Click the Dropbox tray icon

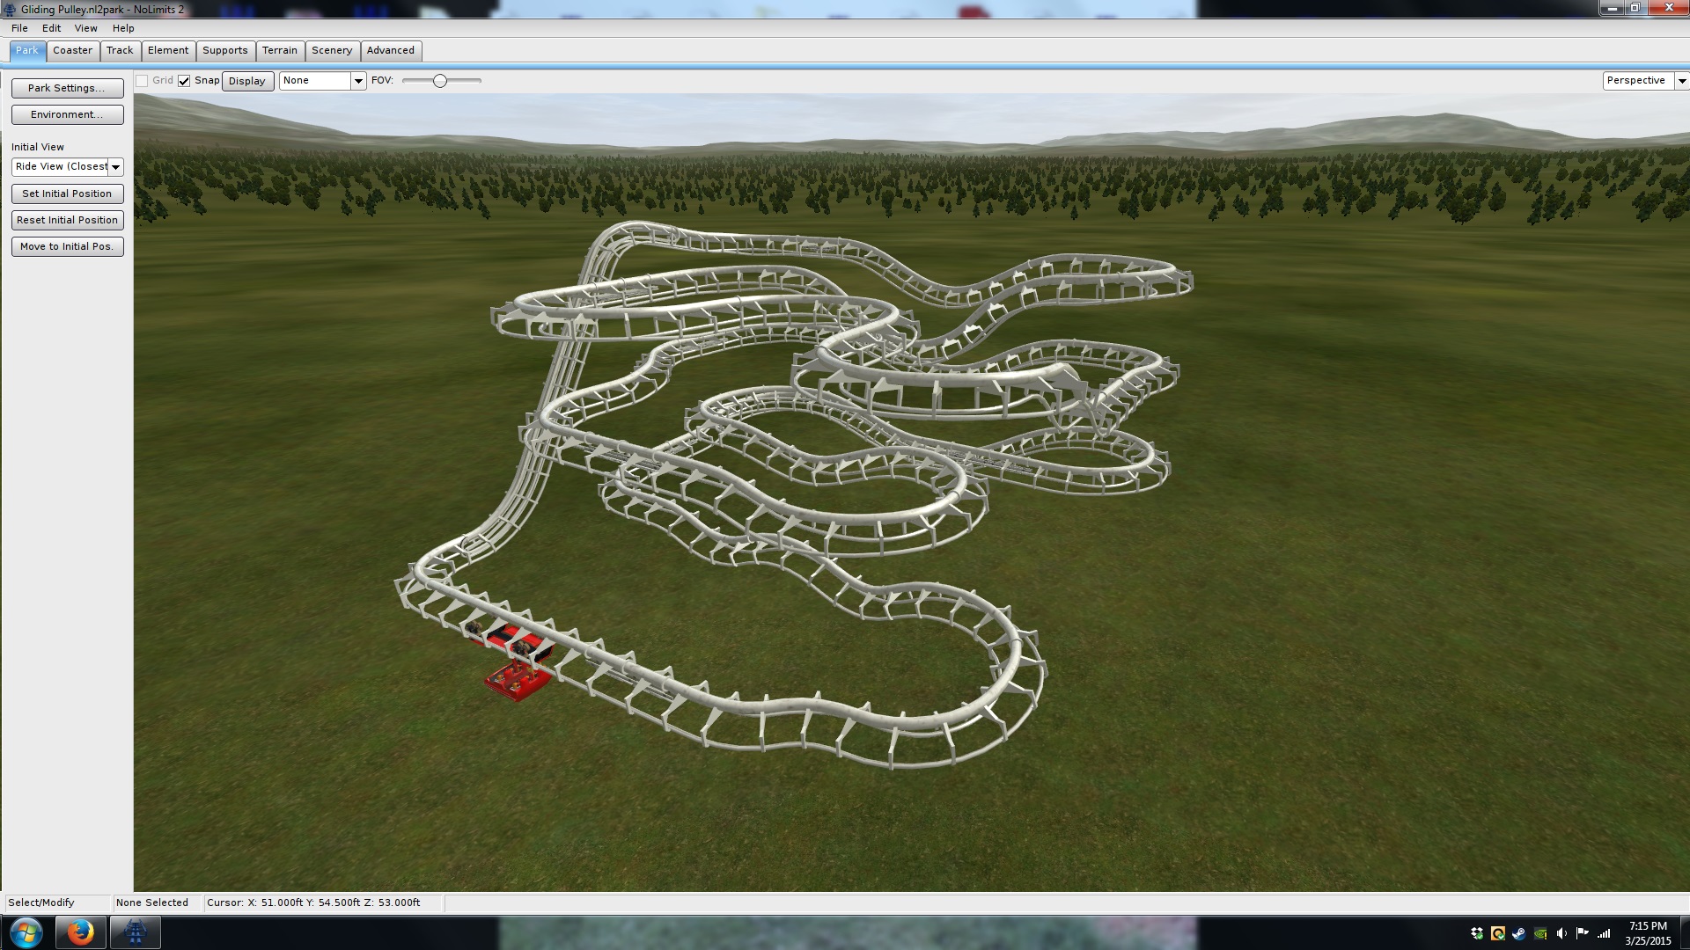(x=1477, y=933)
